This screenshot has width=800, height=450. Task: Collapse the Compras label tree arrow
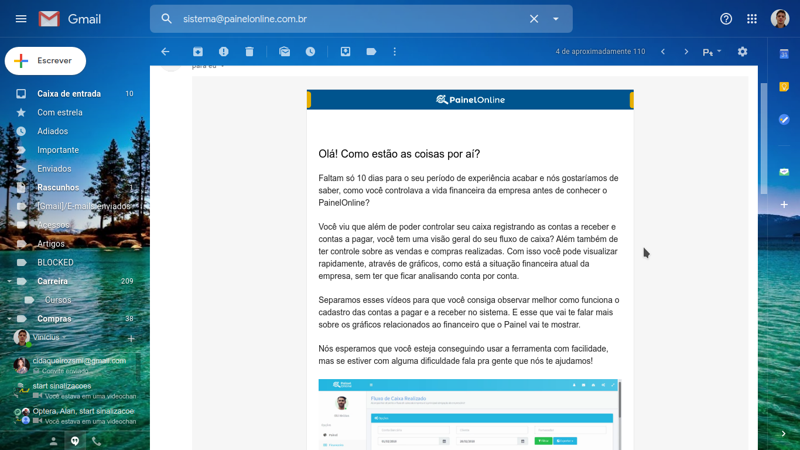(x=9, y=319)
